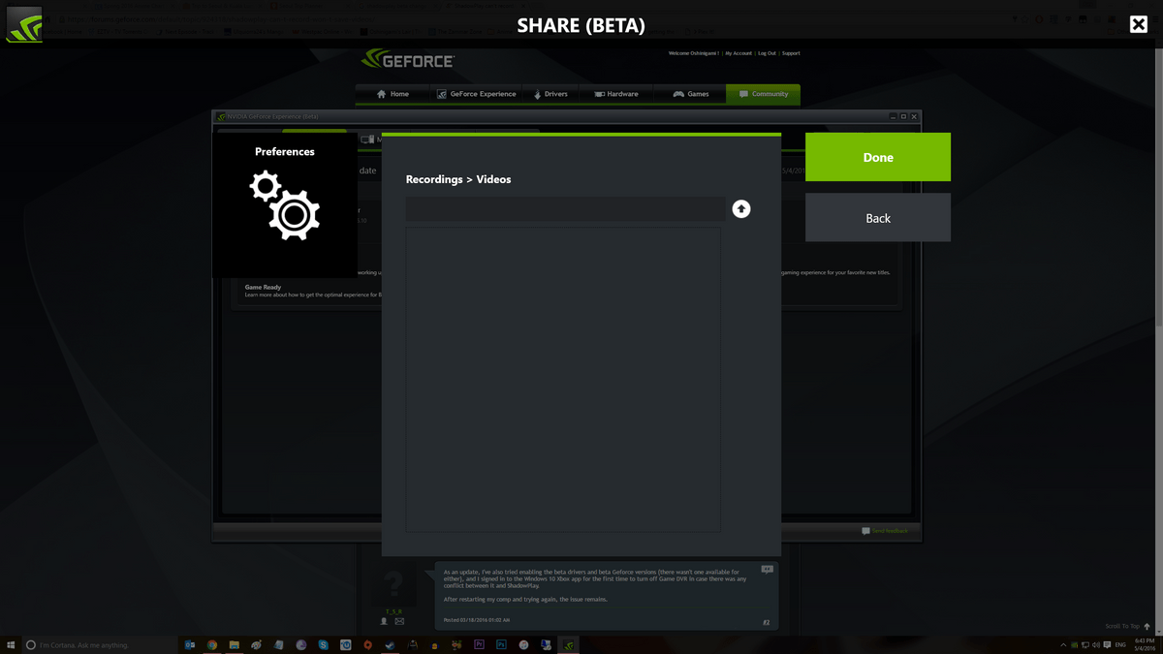Click the green Done button
The height and width of the screenshot is (654, 1163).
(x=878, y=157)
